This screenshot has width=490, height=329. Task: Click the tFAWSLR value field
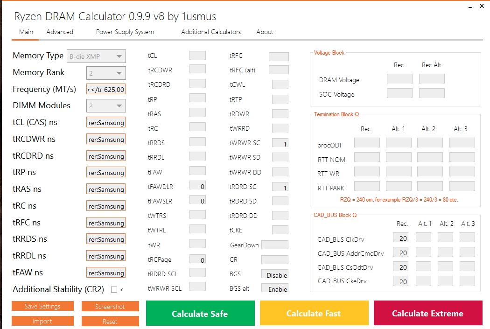[197, 200]
